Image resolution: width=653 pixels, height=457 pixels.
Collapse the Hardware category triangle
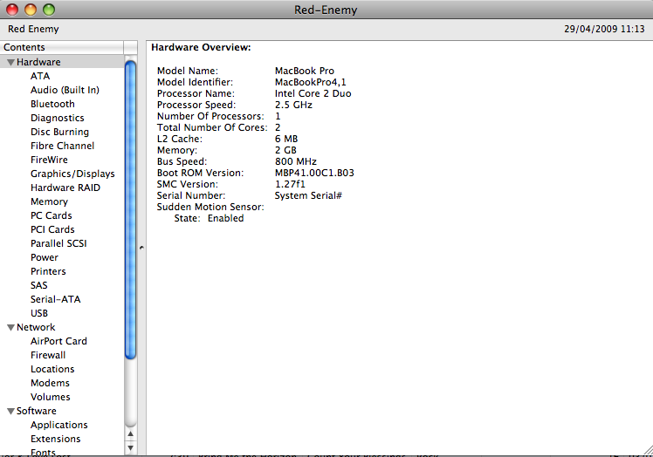click(x=10, y=63)
